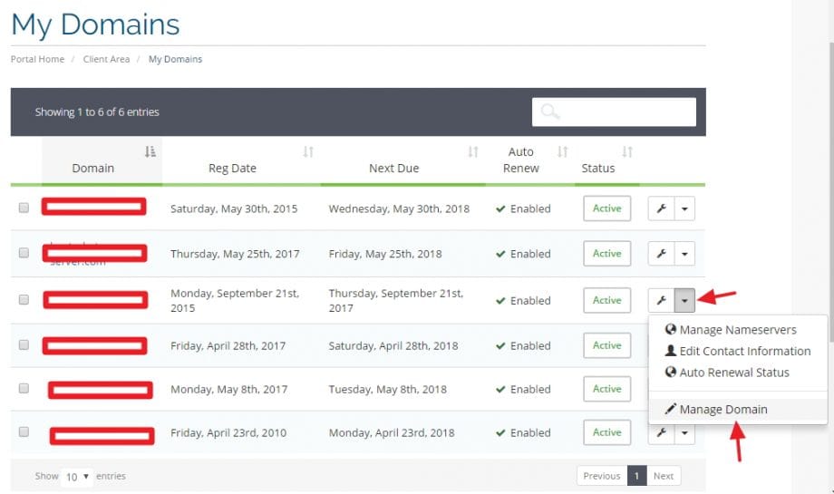Tick checkbox for domain registered May 30th, 2015
The width and height of the screenshot is (834, 494).
24,208
